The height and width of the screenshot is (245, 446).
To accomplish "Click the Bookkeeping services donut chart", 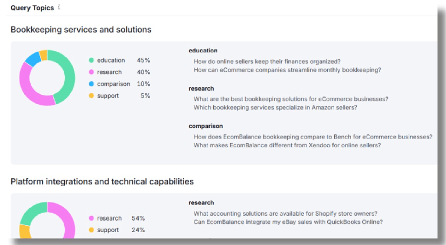I will [47, 78].
